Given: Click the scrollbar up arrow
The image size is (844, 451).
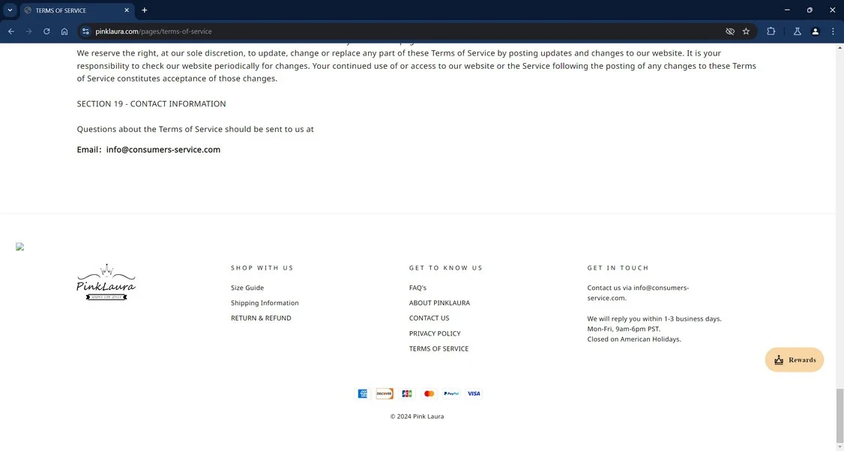Looking at the screenshot, I should 840,48.
